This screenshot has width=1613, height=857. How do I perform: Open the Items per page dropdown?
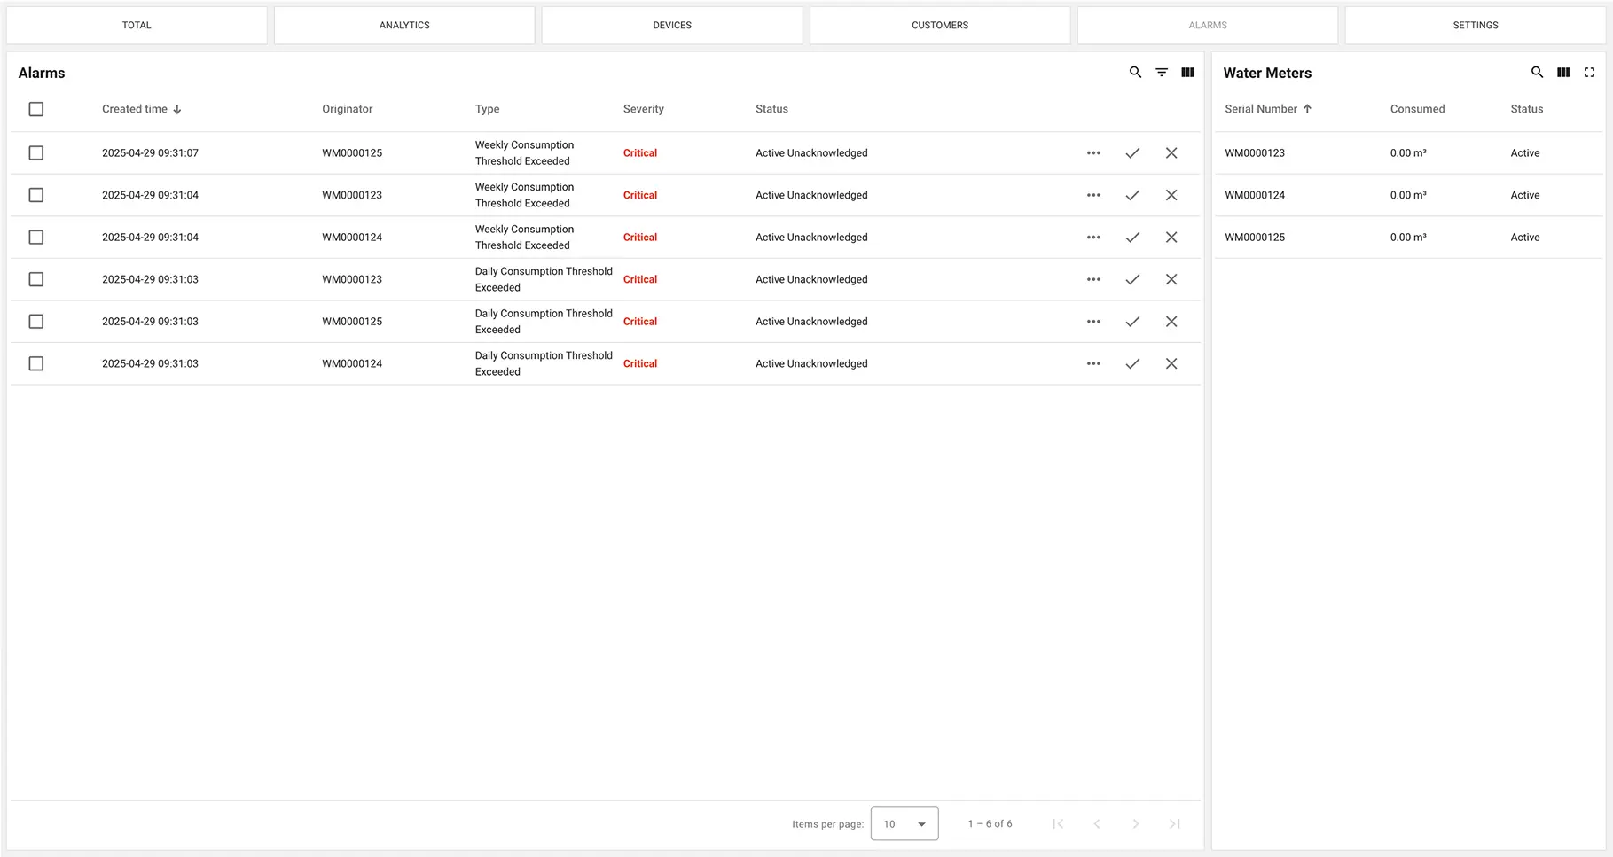[904, 824]
